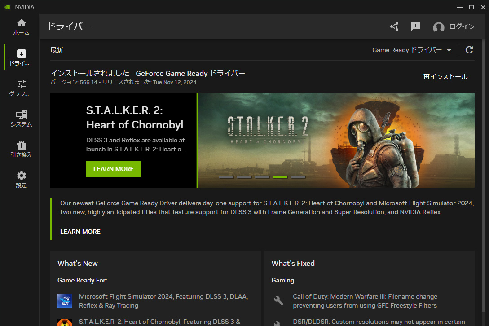Click green LEARN MORE button in banner
Viewport: 489px width, 326px height.
(114, 169)
